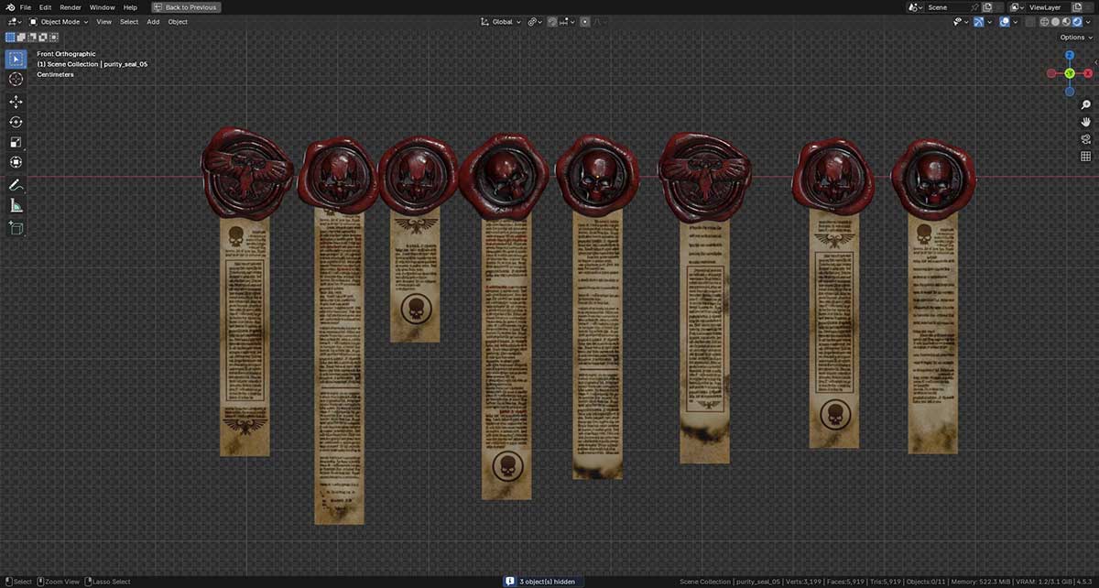The width and height of the screenshot is (1099, 588).
Task: Activate the Scale tool
Action: click(16, 142)
